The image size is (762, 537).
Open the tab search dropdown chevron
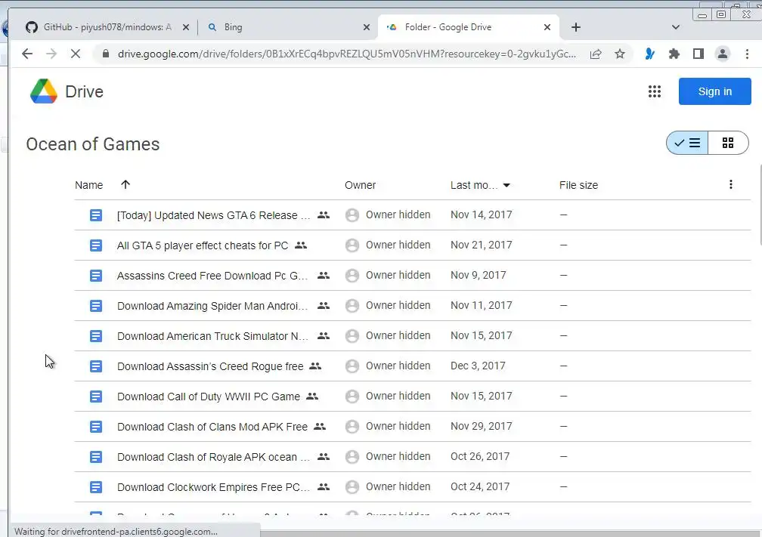click(676, 27)
